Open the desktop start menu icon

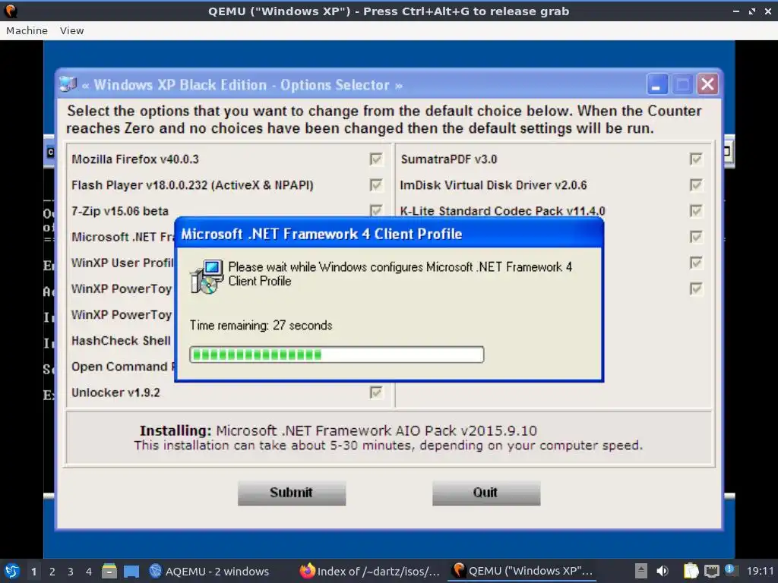[12, 571]
